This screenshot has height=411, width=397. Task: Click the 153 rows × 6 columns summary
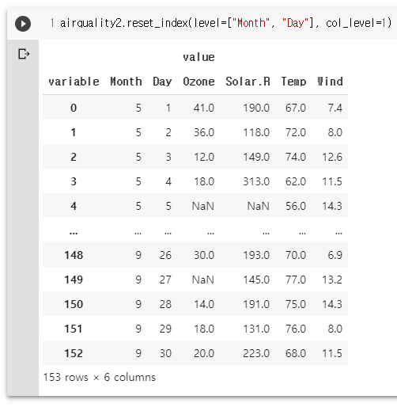pos(100,377)
